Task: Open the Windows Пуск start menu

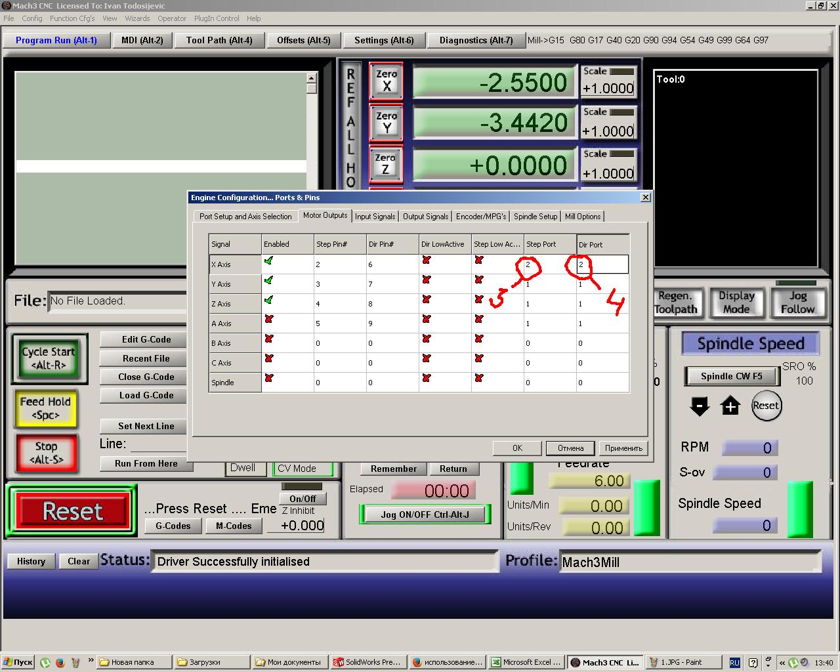Action: tap(17, 662)
